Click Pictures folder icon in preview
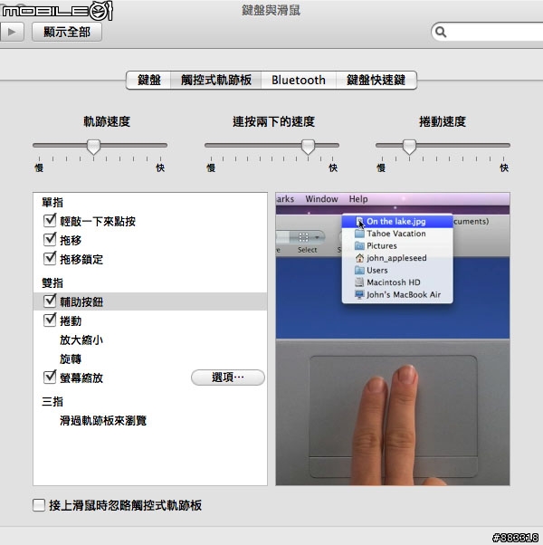The width and height of the screenshot is (543, 545). tap(359, 245)
